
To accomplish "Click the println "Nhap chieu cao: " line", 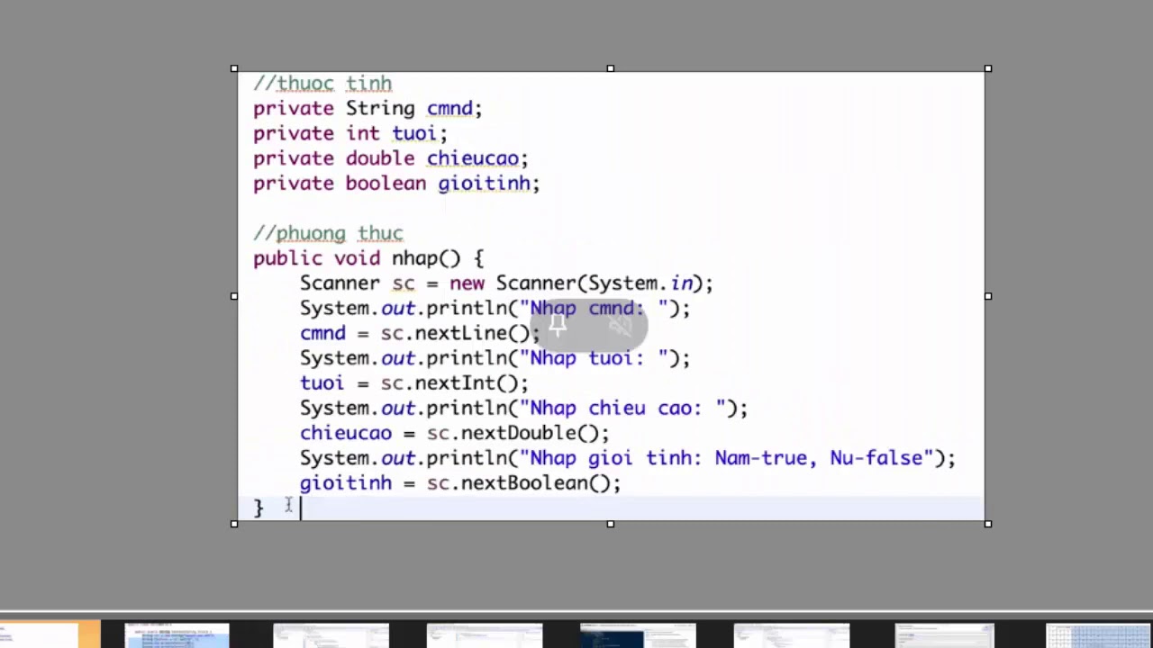I will [x=524, y=409].
